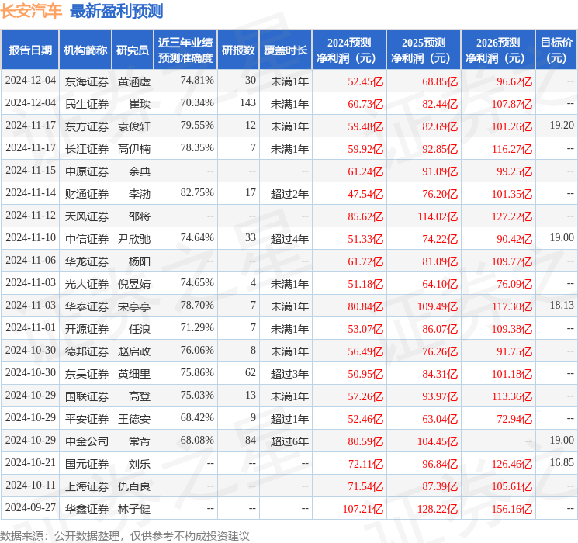Screen dimensions: 578x543
Task: Click the 目标价 column header
Action: point(556,50)
